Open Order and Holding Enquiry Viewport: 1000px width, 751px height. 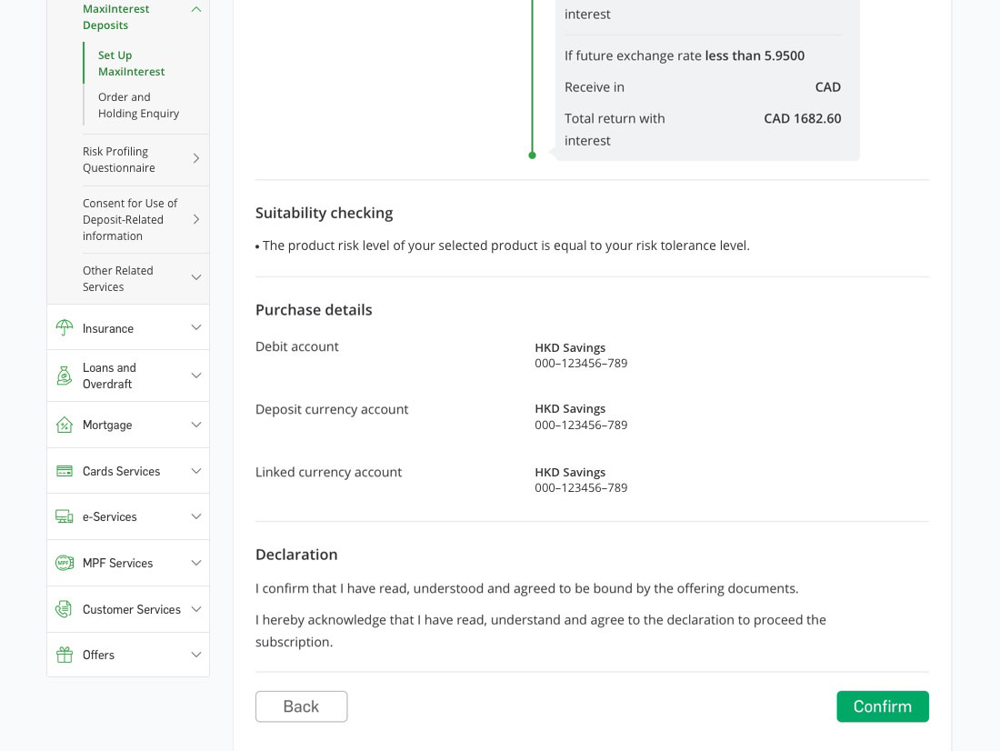(x=138, y=105)
